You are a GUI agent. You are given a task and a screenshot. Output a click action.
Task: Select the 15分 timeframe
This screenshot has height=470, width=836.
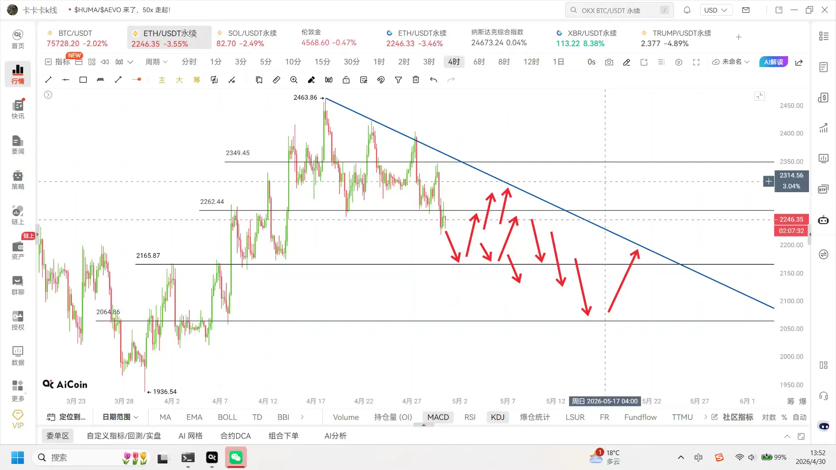click(x=322, y=62)
